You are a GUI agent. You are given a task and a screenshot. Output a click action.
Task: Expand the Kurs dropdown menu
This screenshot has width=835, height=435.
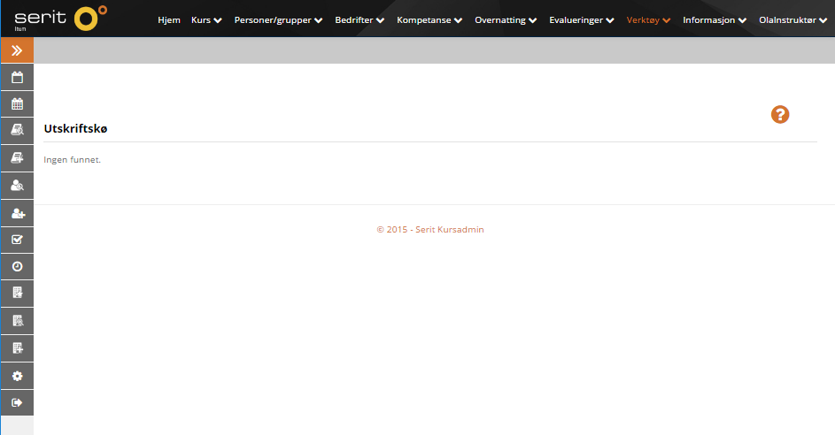pos(206,19)
